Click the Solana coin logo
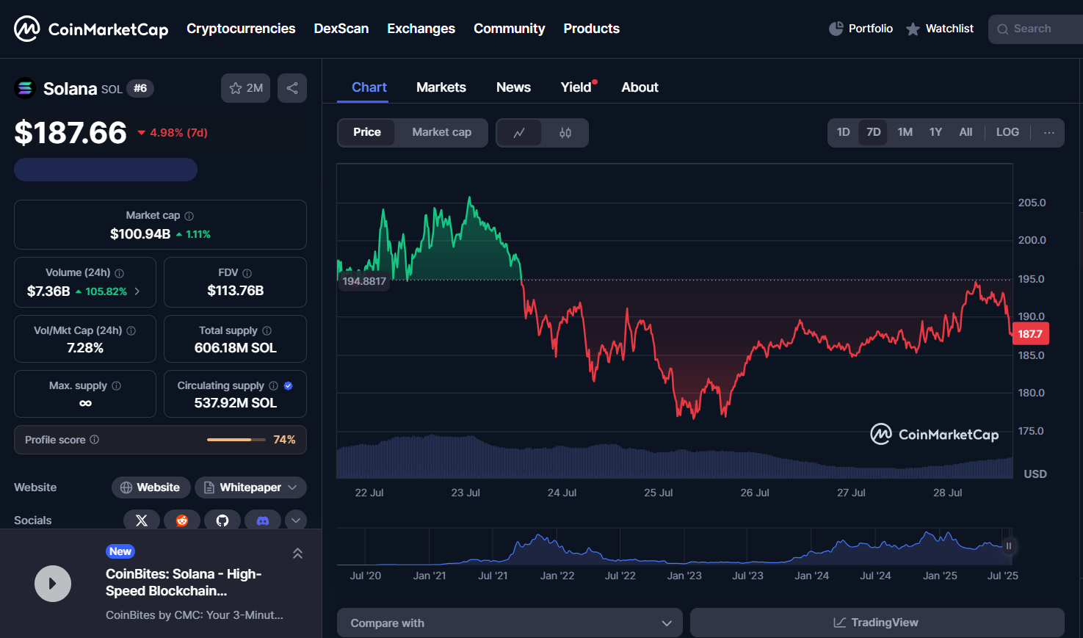1083x638 pixels. click(x=25, y=88)
